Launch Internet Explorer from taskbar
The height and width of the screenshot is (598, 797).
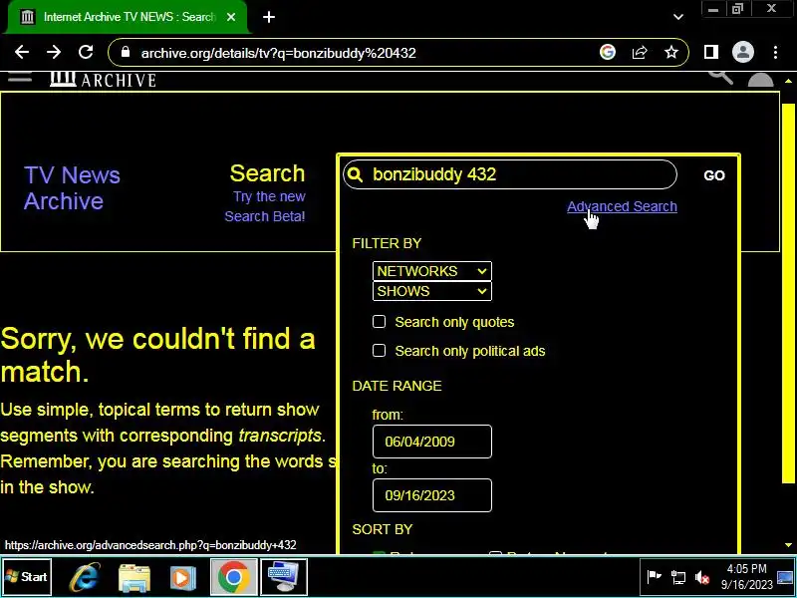pos(85,577)
